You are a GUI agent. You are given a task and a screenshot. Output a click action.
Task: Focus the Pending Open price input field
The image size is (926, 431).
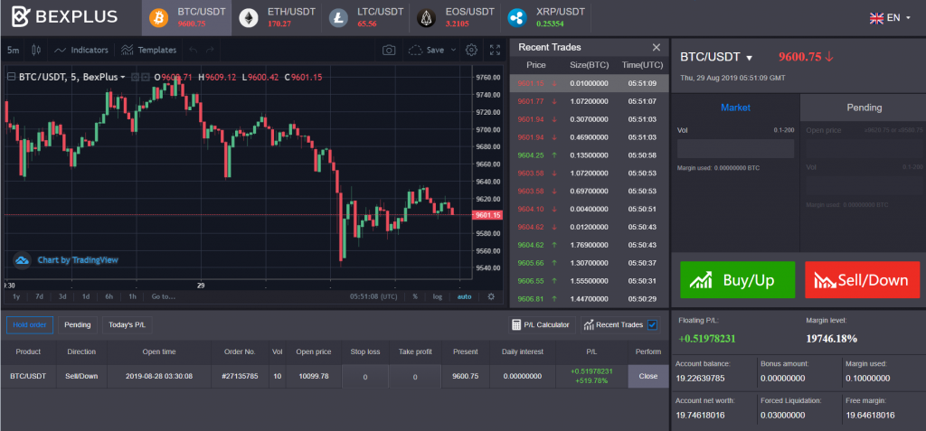pos(864,149)
